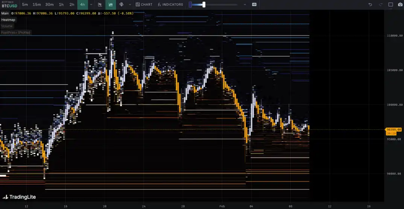Image resolution: width=404 pixels, height=209 pixels.
Task: Switch to the 15m timeframe
Action: [x=36, y=5]
